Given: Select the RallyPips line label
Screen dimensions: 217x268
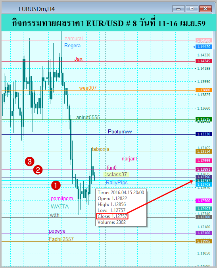Looking at the screenshot, I should pos(117,183).
